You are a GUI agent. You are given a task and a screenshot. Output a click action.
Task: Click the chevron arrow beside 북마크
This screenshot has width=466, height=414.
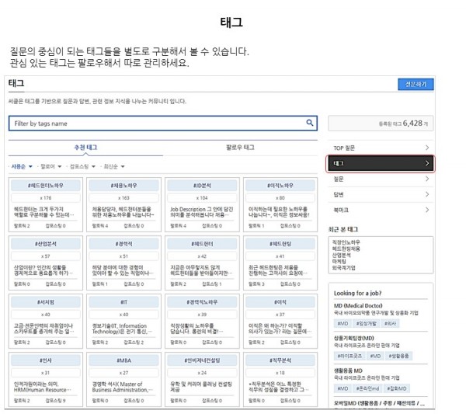pos(427,210)
